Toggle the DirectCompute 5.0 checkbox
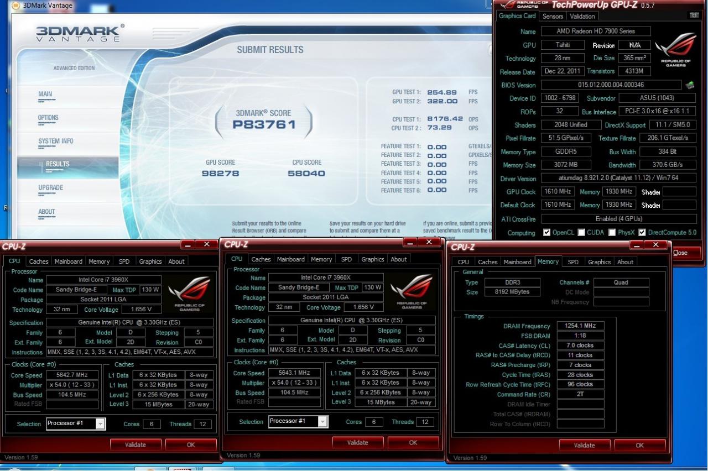This screenshot has height=471, width=708. pos(642,233)
